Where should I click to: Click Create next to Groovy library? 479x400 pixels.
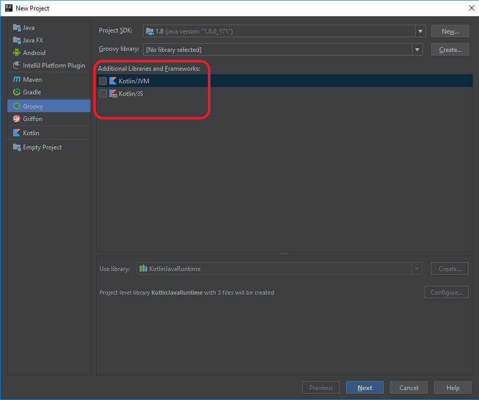(x=450, y=49)
